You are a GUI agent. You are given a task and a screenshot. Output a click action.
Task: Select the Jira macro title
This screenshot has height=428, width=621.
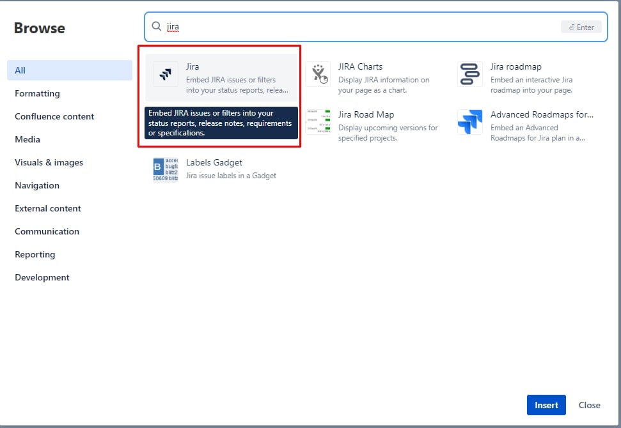pos(193,66)
